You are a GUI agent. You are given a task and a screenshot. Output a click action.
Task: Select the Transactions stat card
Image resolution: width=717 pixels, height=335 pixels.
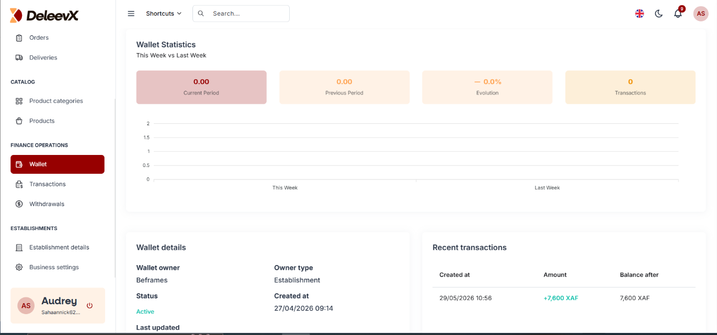pyautogui.click(x=630, y=87)
